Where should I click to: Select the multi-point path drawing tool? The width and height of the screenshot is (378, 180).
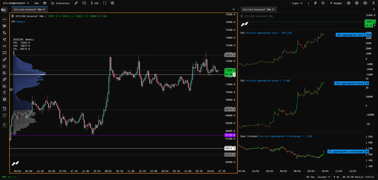(x=4, y=26)
